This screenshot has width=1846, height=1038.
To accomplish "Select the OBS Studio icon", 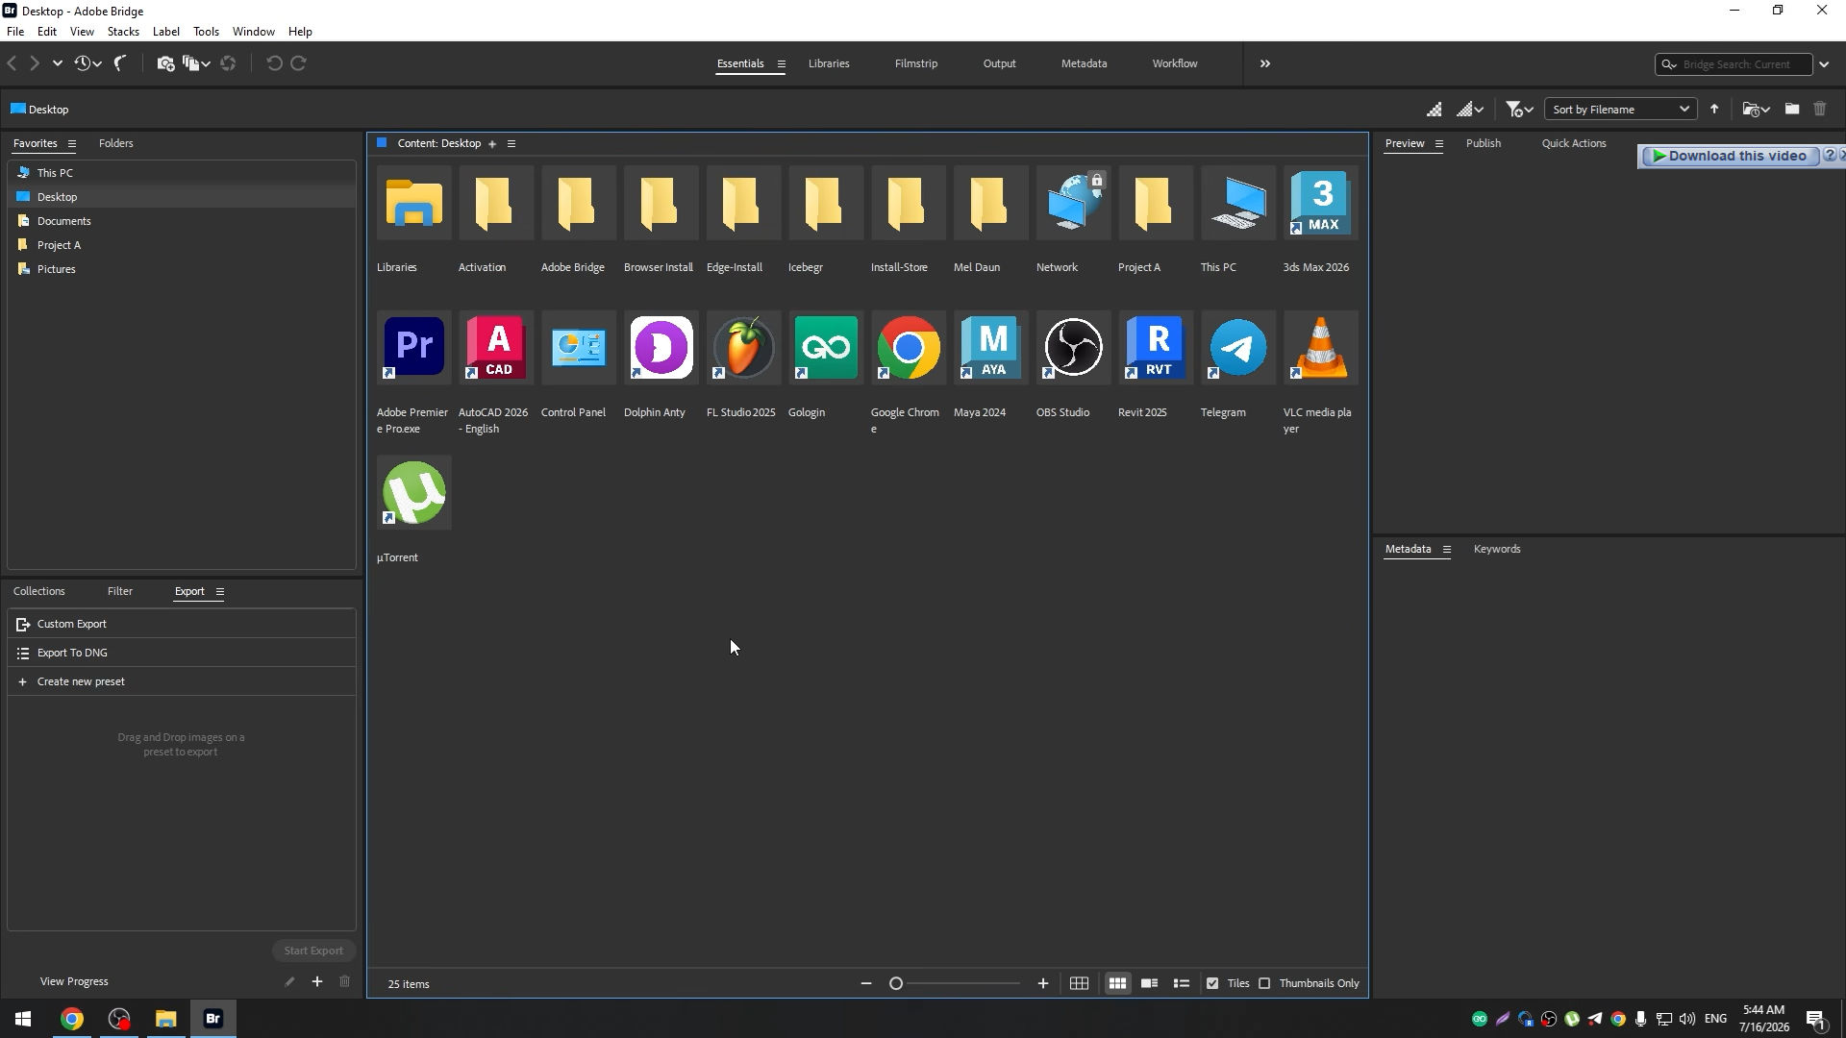I will point(1073,348).
